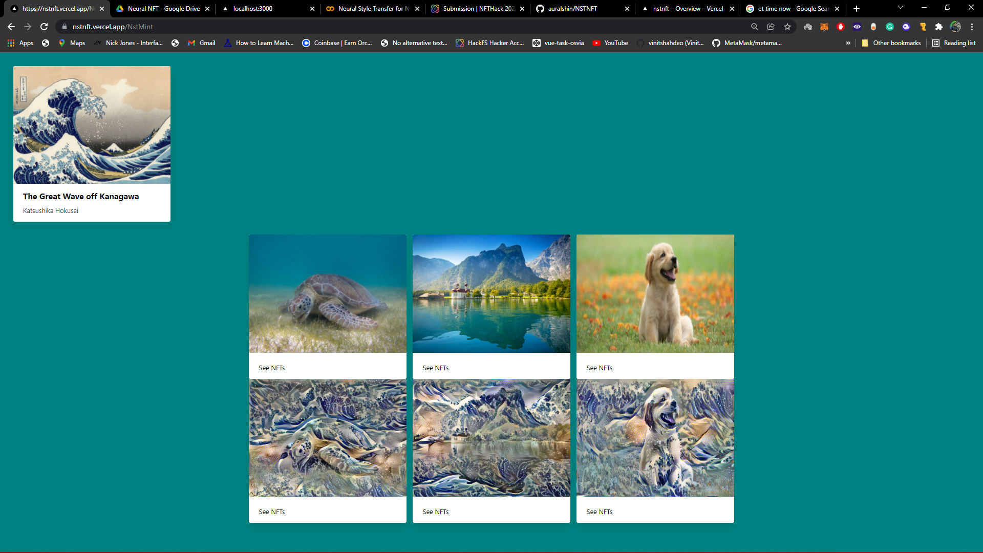Go back with the browser back arrow
983x553 pixels.
(x=11, y=27)
